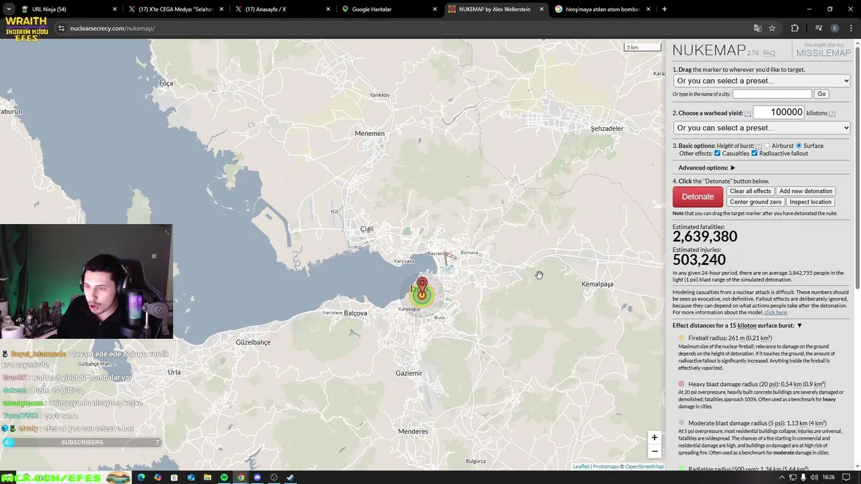Open the notifications icon in system tray
This screenshot has height=484, width=861.
point(847,477)
